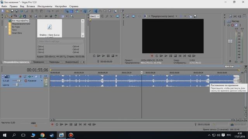
Task: Open the preview overlays dropdown arrow
Action: (x=185, y=16)
